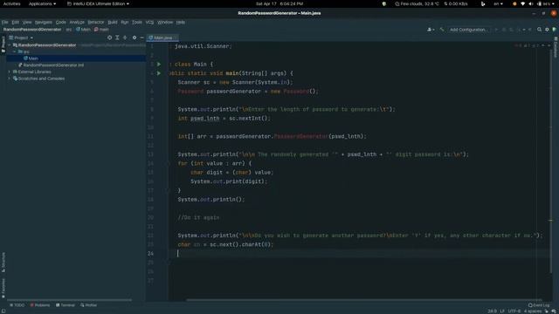559x314 pixels.
Task: Click Wi-Fi icon in system tray
Action: [523, 3]
